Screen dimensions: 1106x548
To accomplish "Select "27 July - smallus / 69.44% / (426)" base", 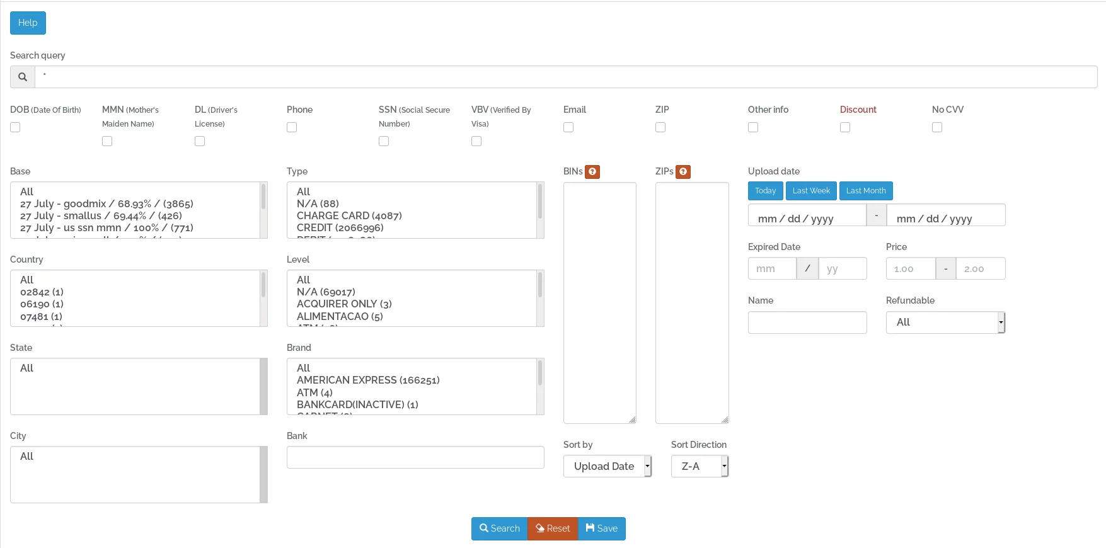I will pyautogui.click(x=135, y=215).
